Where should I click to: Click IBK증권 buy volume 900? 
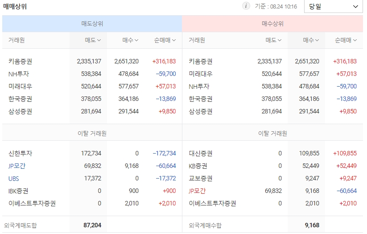point(134,191)
